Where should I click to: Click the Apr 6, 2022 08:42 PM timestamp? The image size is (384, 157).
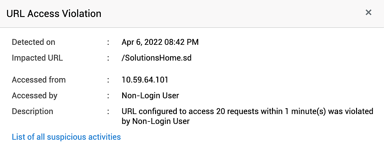coord(160,42)
